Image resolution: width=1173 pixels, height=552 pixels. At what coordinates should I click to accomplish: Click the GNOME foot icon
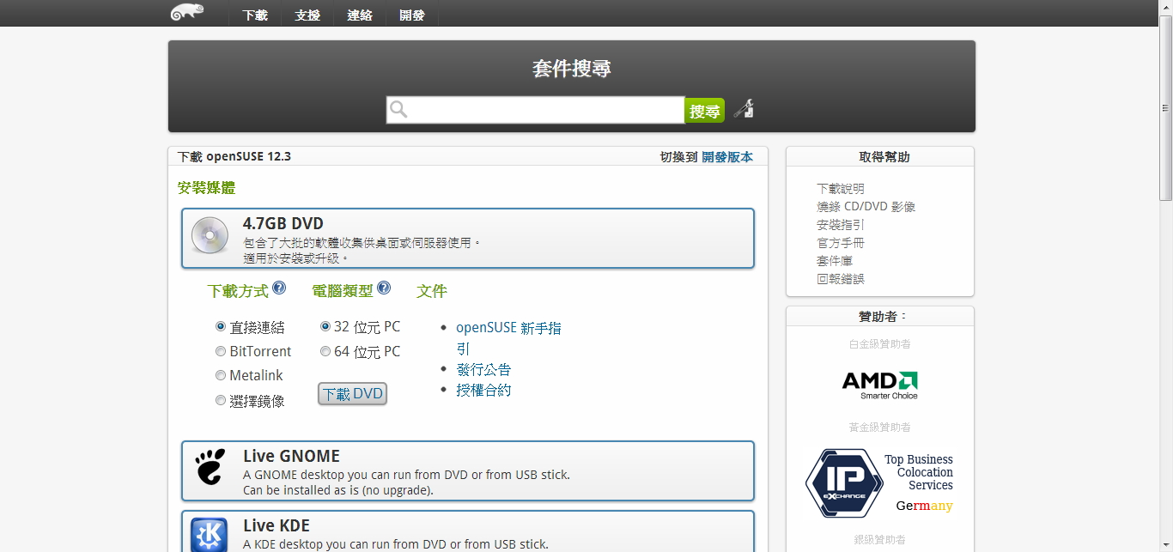point(210,467)
